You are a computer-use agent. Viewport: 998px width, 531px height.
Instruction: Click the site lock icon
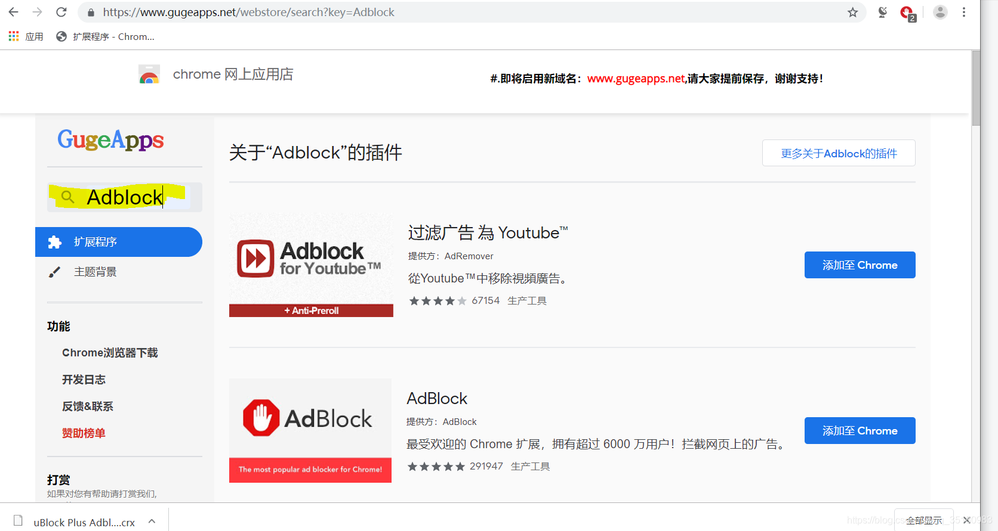click(91, 13)
